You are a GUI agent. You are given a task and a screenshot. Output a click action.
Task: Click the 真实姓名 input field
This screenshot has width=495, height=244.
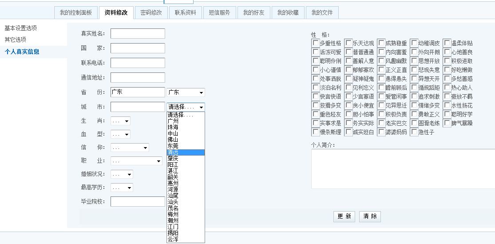tap(138, 34)
